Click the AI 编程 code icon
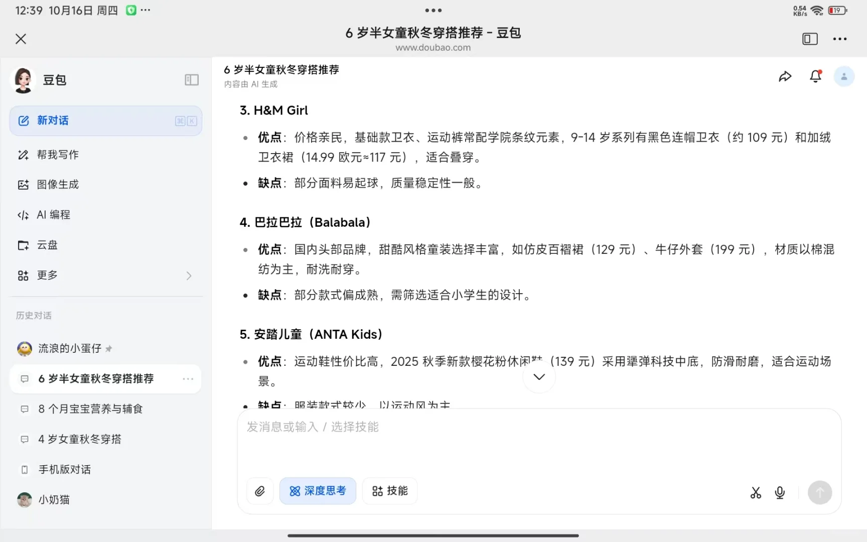Image resolution: width=867 pixels, height=542 pixels. point(24,215)
